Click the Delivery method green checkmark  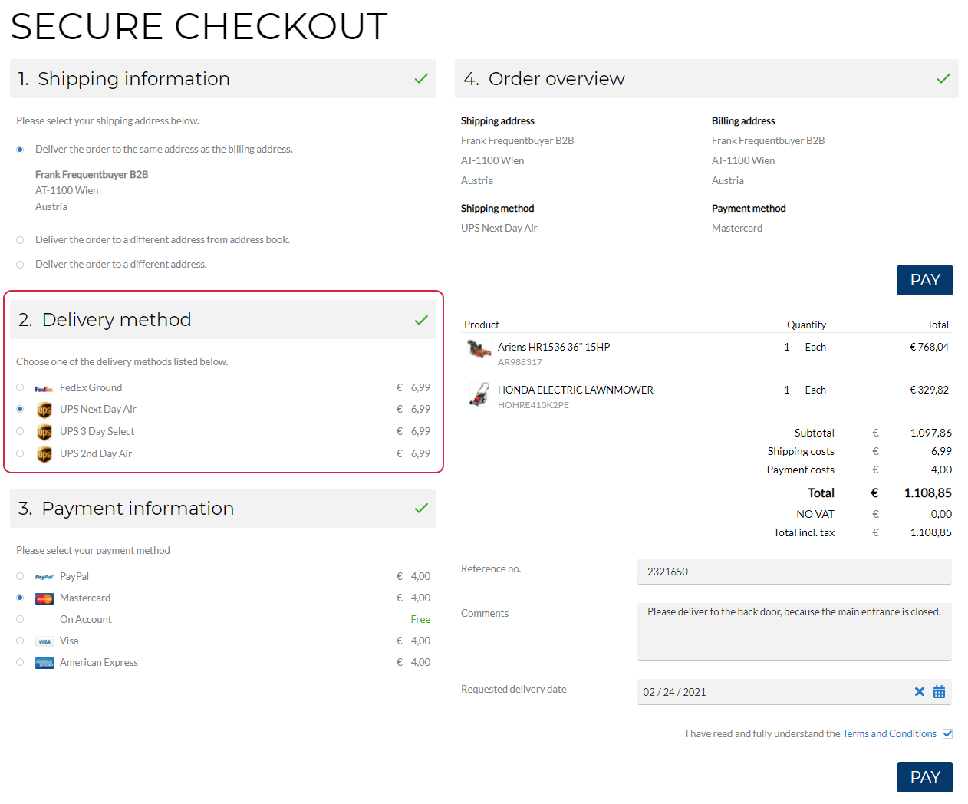(x=421, y=320)
